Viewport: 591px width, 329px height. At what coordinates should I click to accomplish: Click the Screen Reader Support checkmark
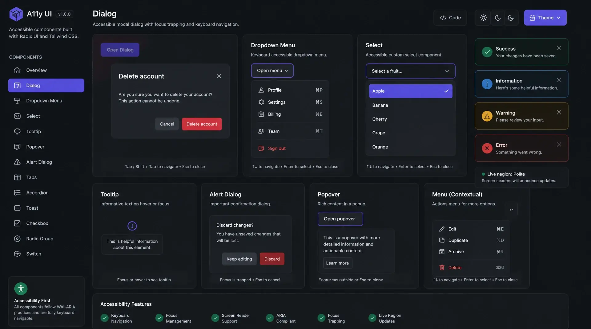point(215,318)
